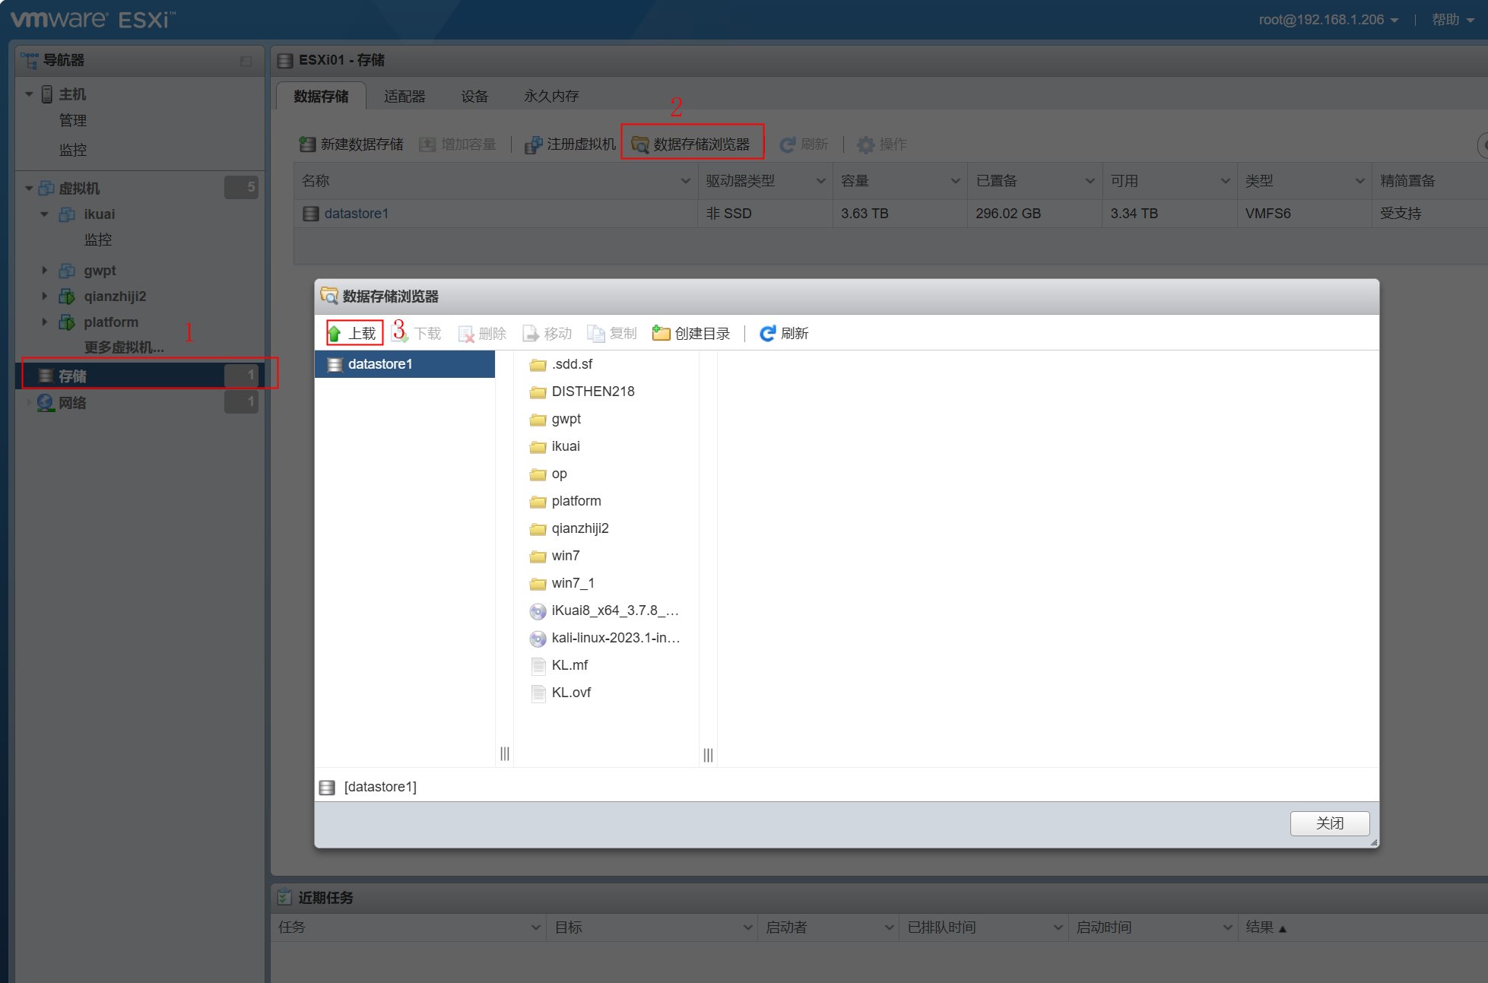Viewport: 1488px width, 983px height.
Task: Click the Create directory (创建目录) folder icon
Action: click(x=662, y=333)
